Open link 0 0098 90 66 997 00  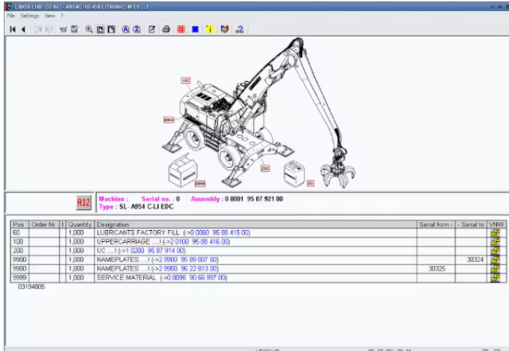tap(196, 278)
